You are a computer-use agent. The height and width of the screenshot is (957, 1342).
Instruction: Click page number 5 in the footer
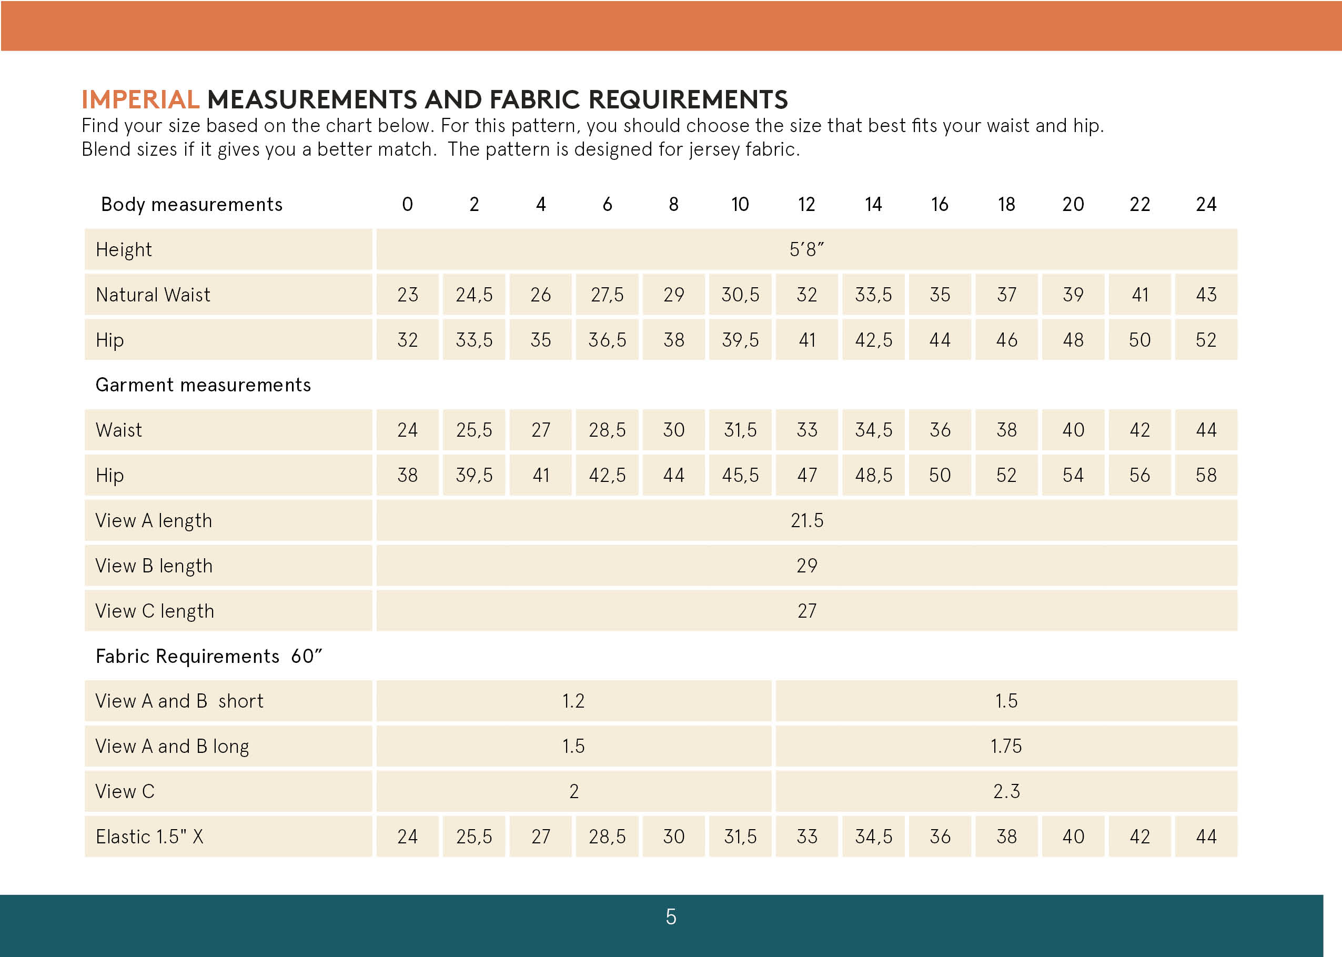pos(671,917)
